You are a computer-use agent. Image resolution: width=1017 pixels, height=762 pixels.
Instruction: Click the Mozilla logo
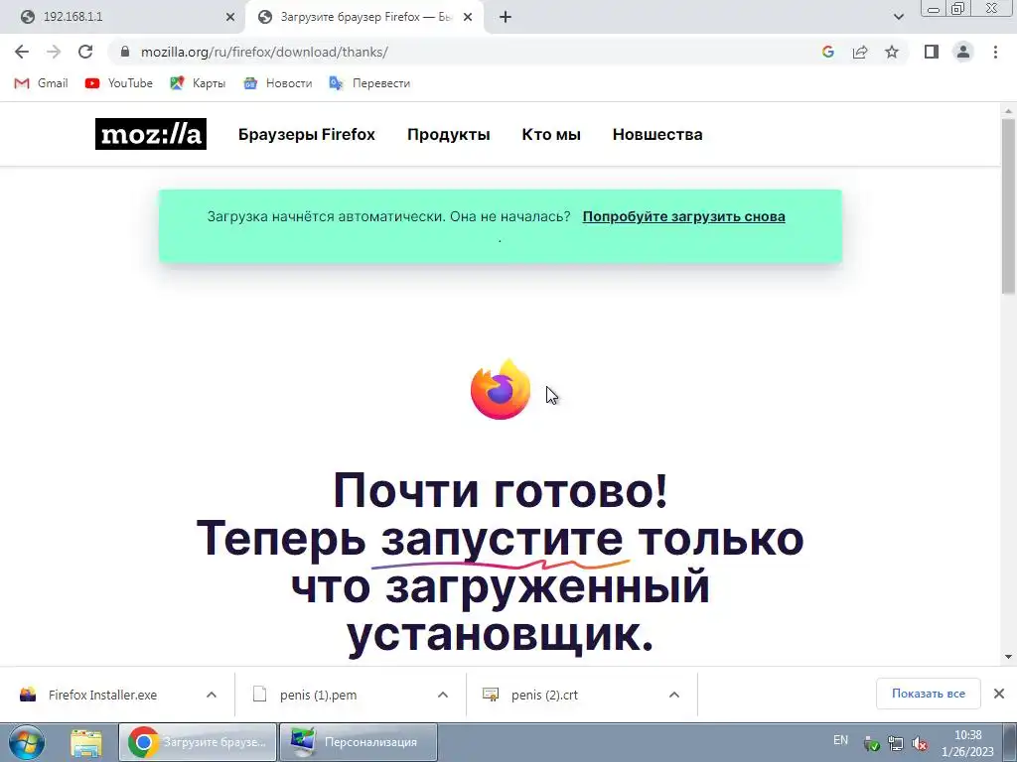click(x=151, y=134)
